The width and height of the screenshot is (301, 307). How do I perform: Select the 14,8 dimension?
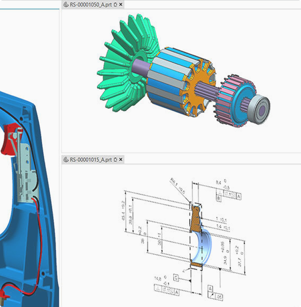pyautogui.click(x=162, y=280)
